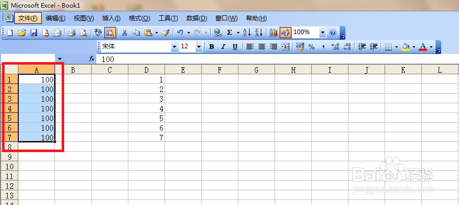Decrease decimal places
The image size is (459, 205).
pos(347,47)
